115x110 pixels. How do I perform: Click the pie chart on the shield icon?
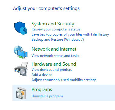24,30
